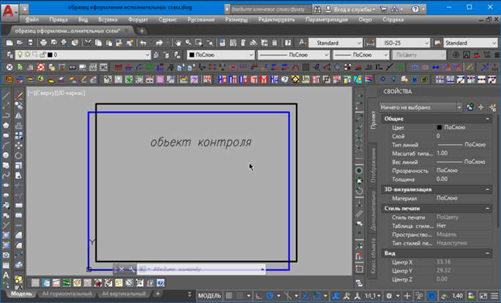
Task: Toggle polar tracking in status bar
Action: (270, 296)
